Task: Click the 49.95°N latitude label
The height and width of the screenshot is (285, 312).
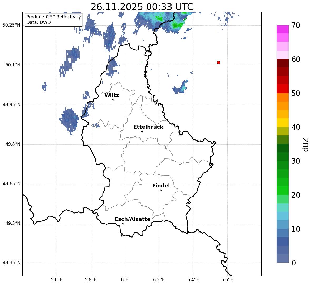Action: [12, 105]
